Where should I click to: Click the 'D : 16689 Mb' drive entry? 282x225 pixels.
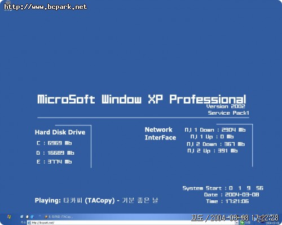pyautogui.click(x=55, y=153)
